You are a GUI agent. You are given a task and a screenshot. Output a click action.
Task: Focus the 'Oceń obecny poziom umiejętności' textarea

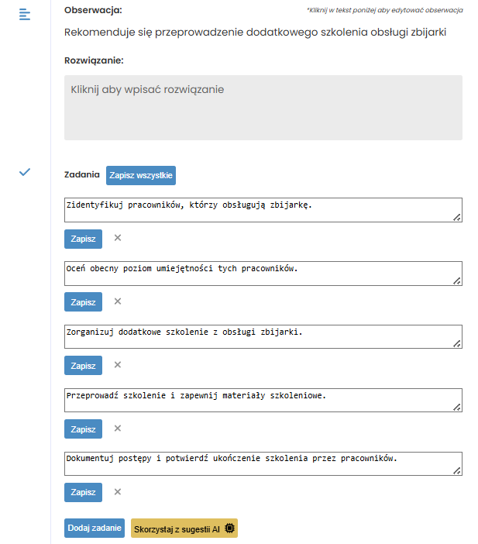pos(263,274)
